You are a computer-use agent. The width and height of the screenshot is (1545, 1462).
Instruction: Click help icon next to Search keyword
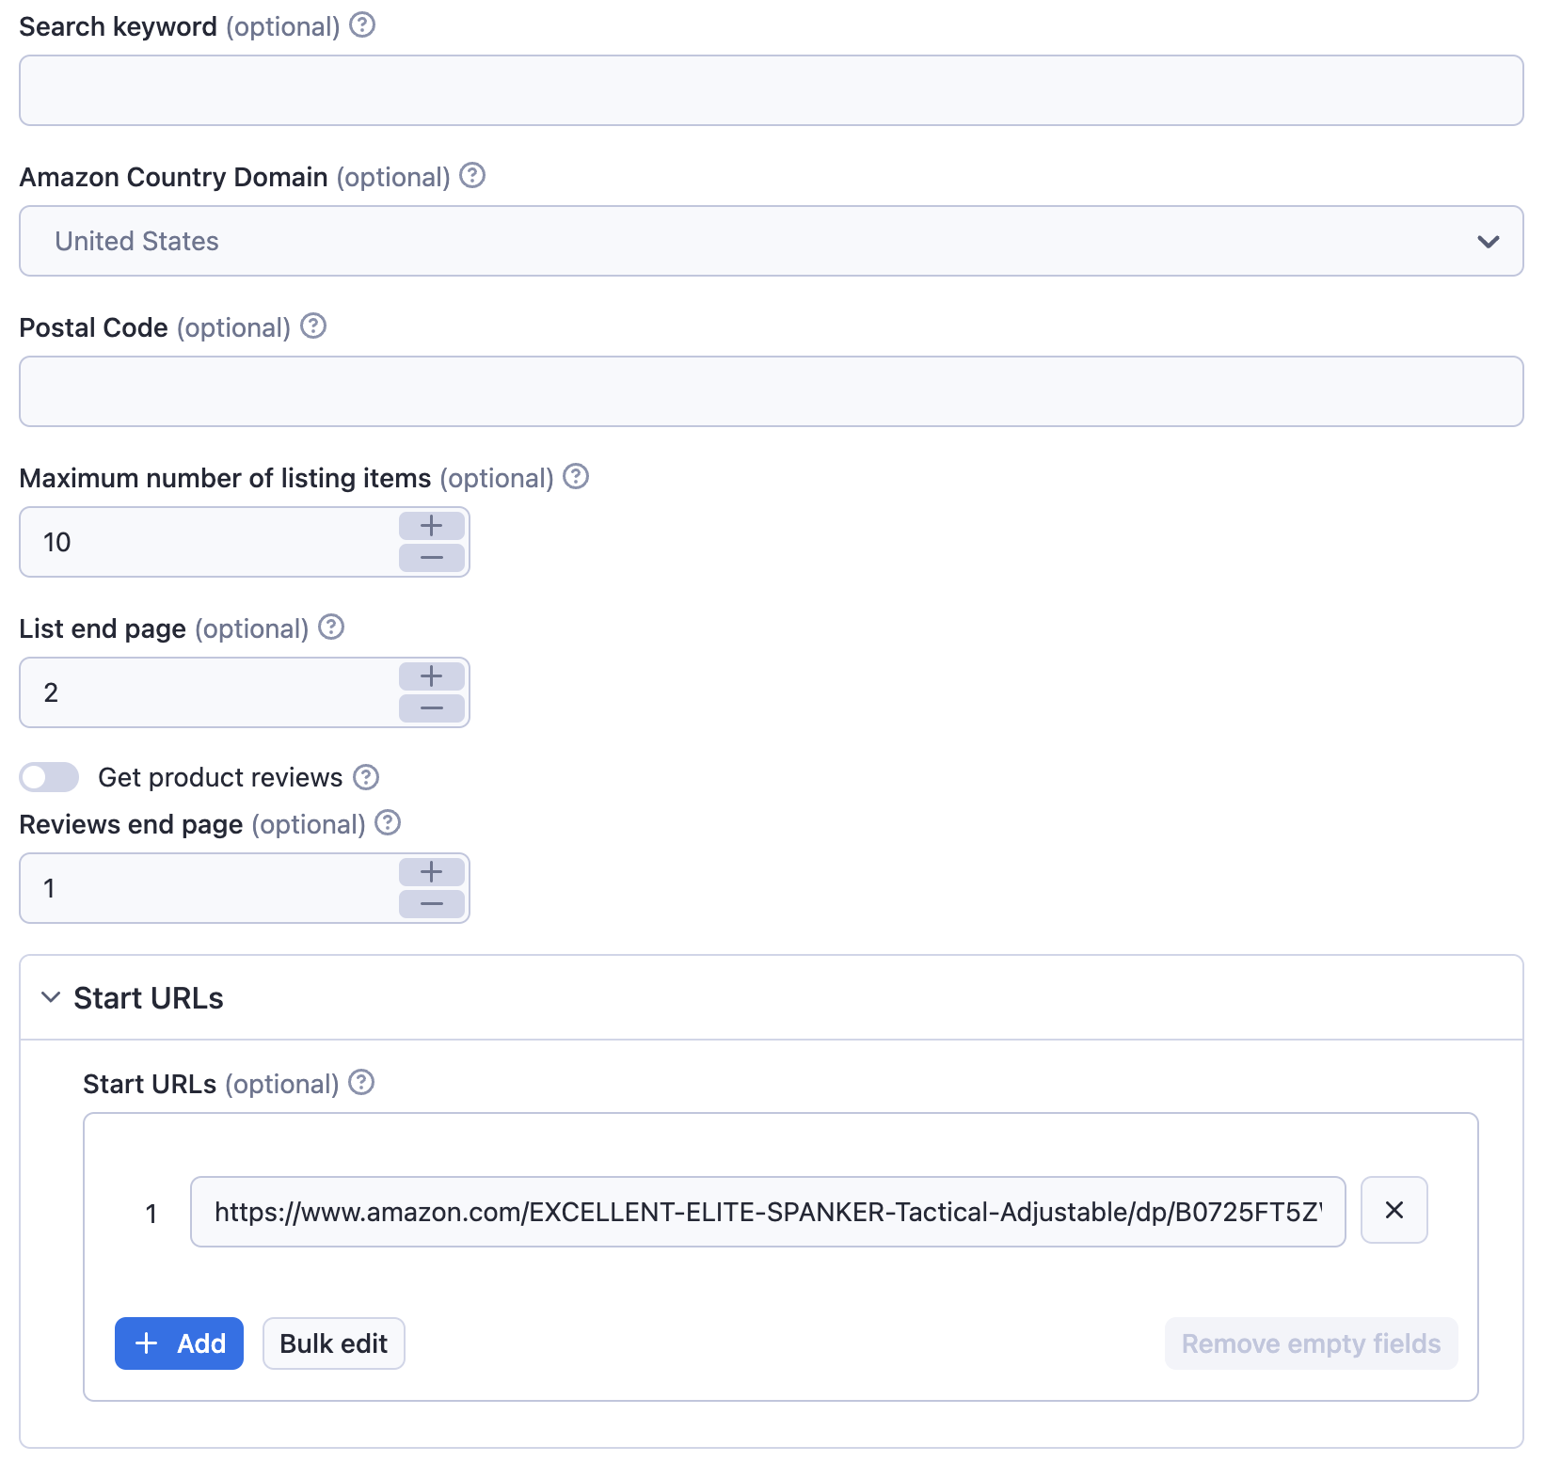click(x=362, y=25)
